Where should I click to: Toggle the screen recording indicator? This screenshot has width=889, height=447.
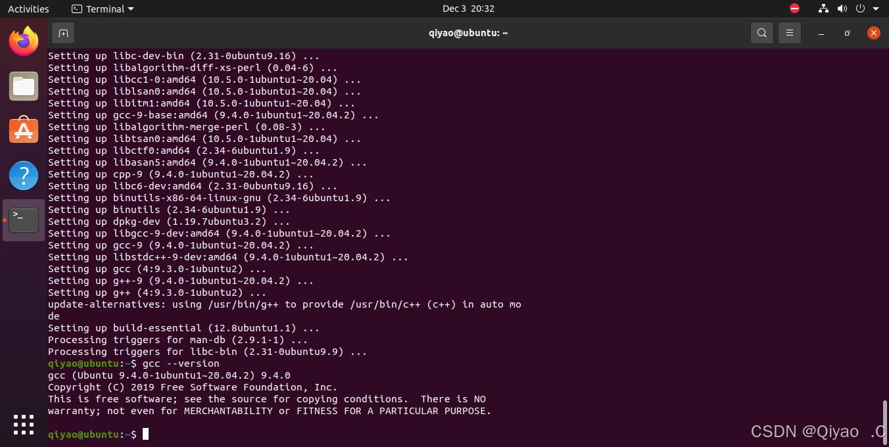coord(794,9)
